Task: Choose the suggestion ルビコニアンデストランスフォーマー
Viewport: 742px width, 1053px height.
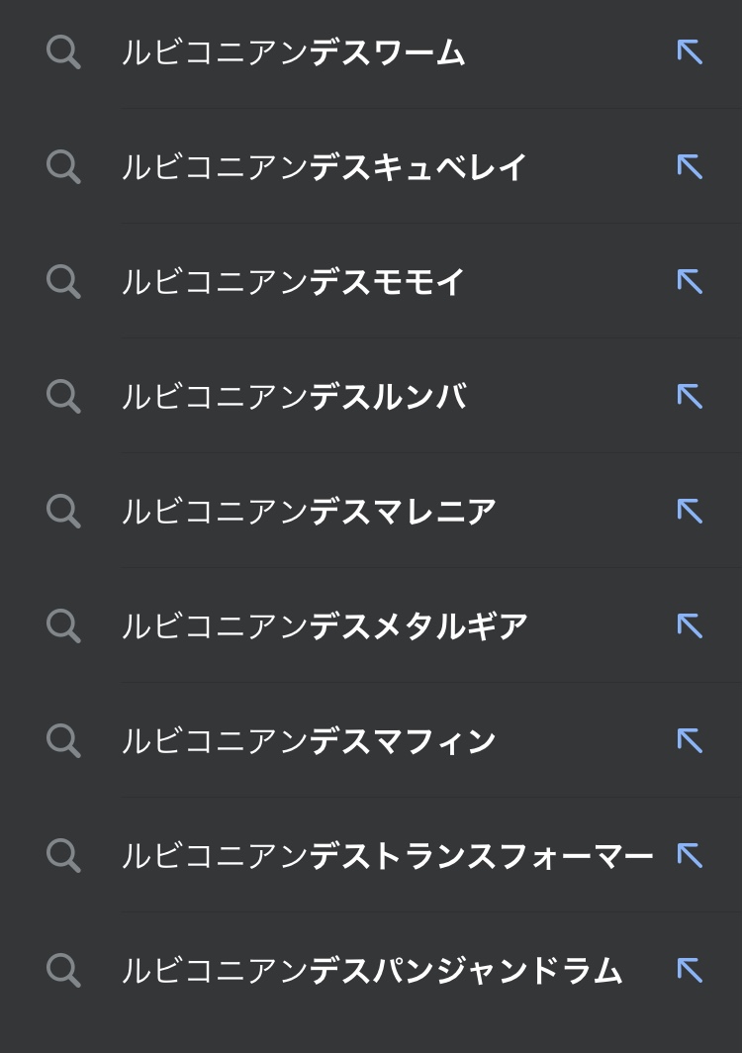Action: pos(387,856)
